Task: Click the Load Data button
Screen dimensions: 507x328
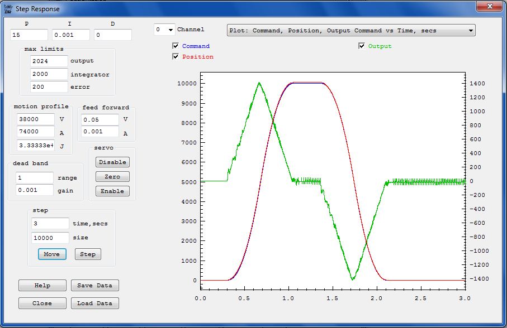Action: [94, 303]
